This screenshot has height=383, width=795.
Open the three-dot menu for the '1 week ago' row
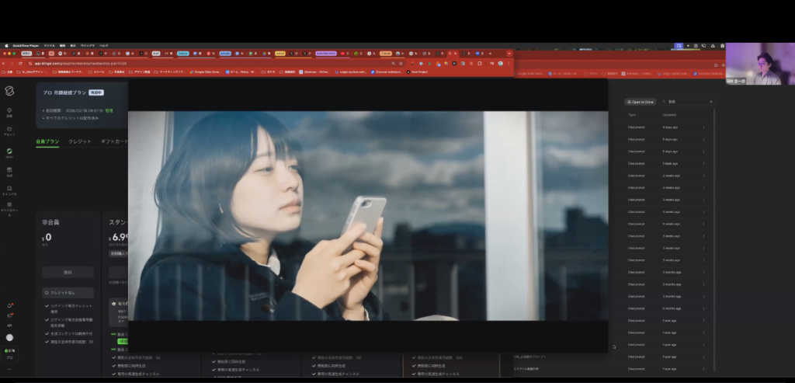[x=703, y=164]
